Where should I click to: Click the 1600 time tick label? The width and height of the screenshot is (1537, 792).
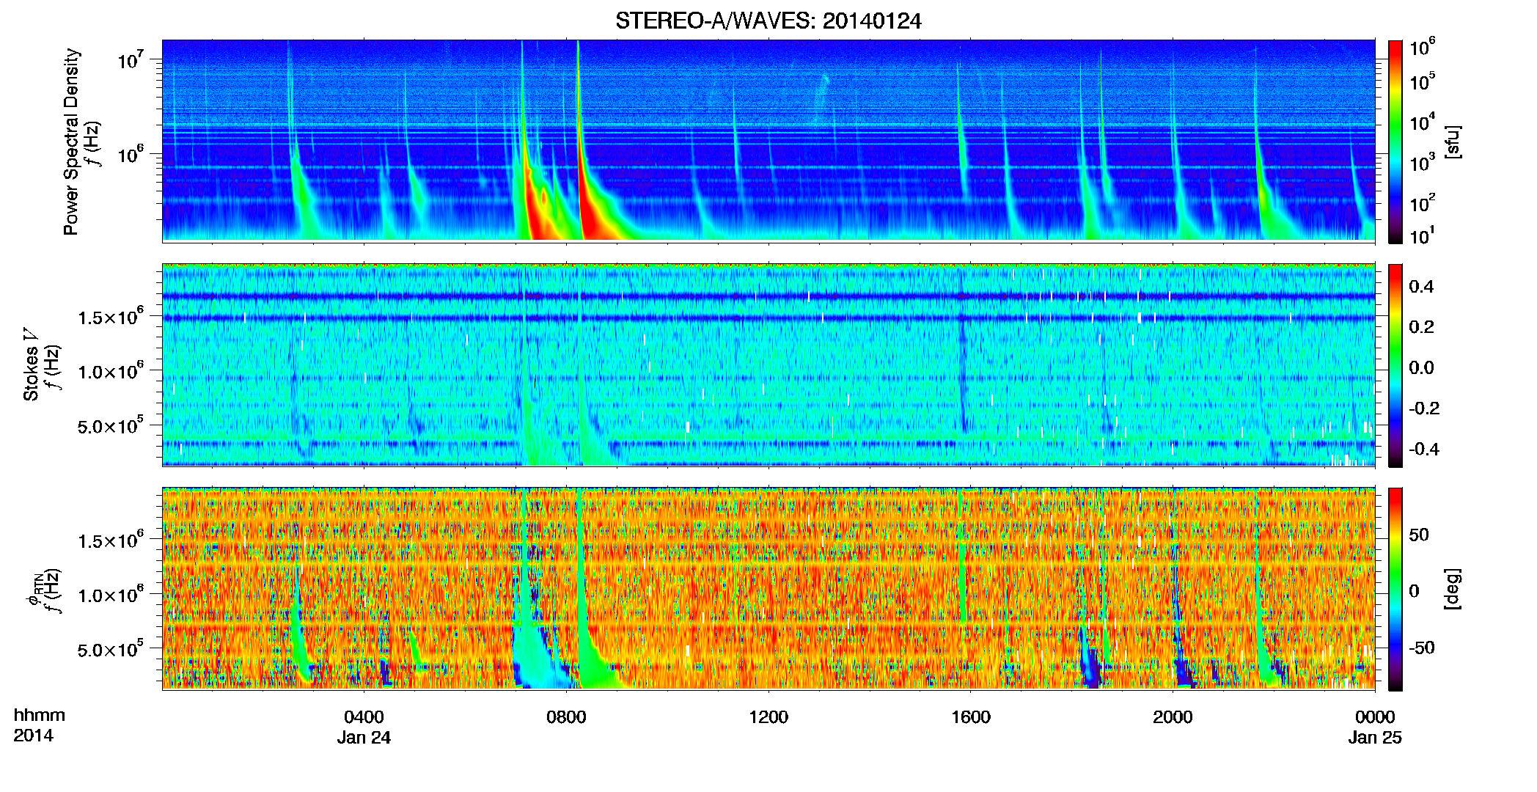(x=970, y=717)
